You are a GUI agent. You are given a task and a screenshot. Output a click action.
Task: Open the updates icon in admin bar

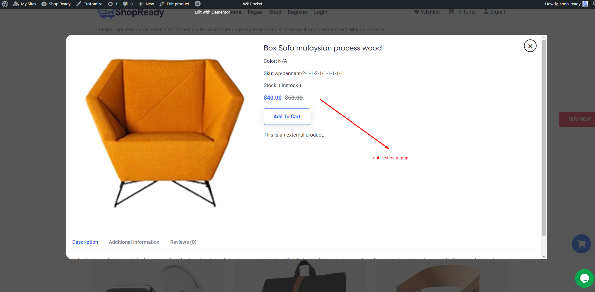111,4
